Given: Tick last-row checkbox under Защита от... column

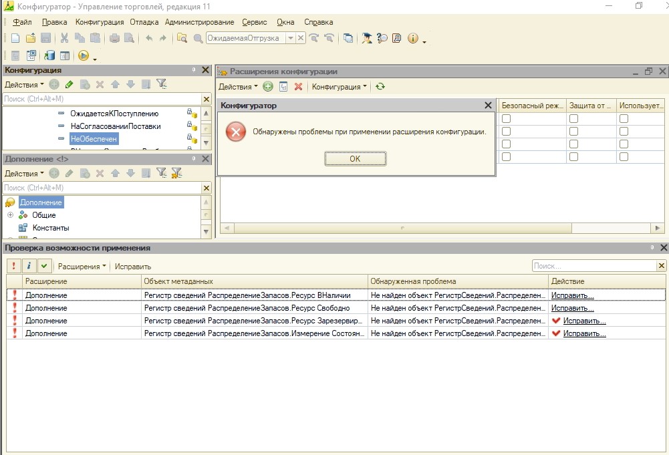Looking at the screenshot, I should (574, 157).
